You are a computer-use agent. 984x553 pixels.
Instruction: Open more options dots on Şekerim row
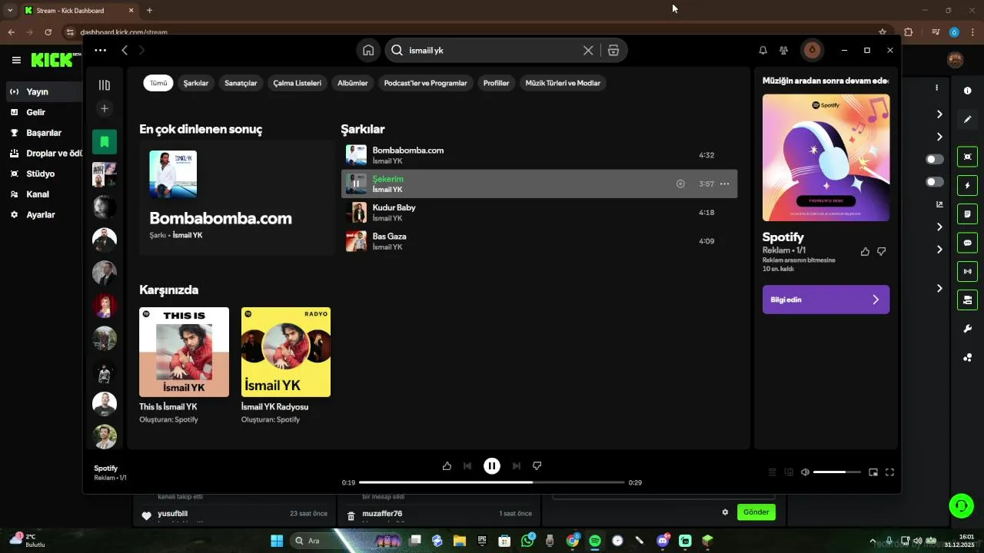(x=724, y=184)
